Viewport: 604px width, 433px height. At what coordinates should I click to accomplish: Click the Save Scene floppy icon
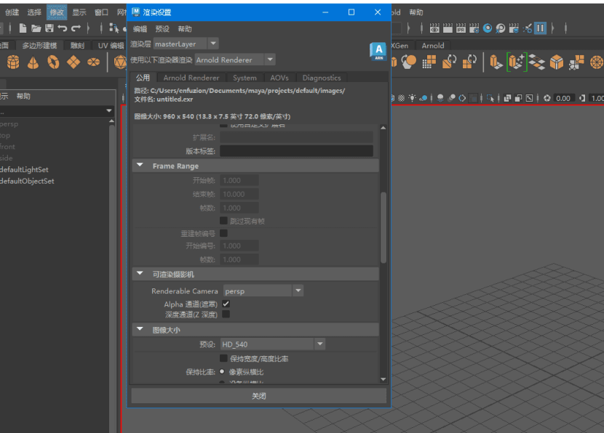pos(49,28)
